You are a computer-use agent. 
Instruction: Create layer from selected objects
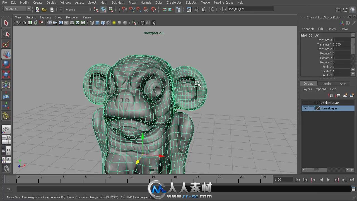352,95
